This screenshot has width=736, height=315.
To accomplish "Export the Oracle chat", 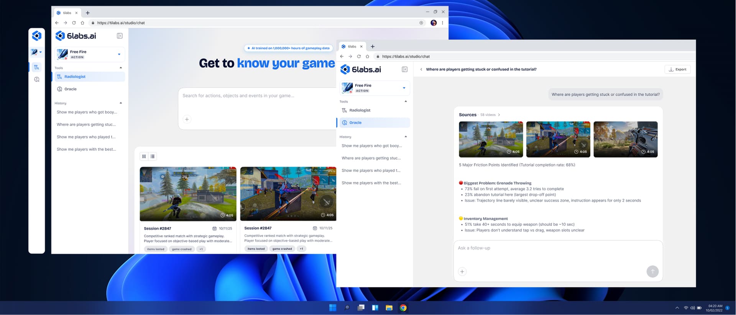I will 677,69.
